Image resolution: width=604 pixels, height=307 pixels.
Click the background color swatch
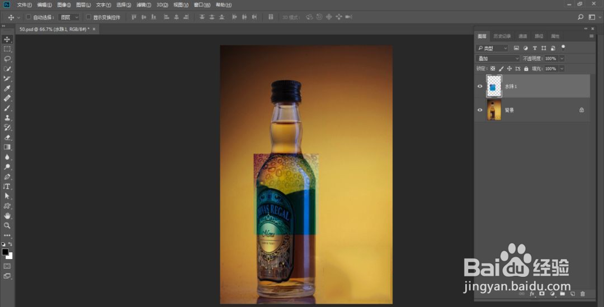[10, 256]
